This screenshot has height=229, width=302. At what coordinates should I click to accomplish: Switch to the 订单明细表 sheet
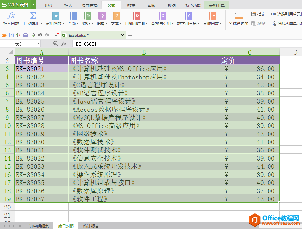tap(39, 226)
